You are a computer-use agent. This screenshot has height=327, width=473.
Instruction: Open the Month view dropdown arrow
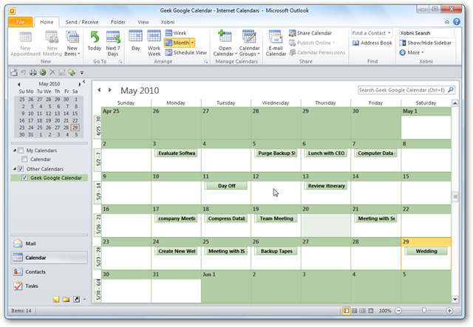192,43
